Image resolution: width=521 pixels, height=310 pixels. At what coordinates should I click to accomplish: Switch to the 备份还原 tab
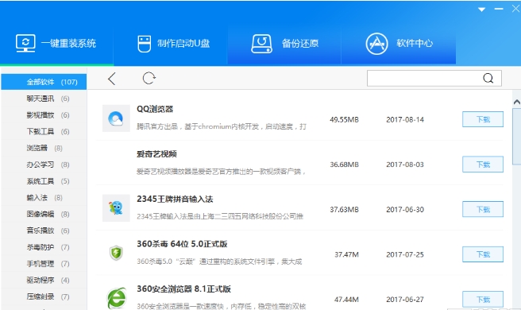pyautogui.click(x=284, y=44)
